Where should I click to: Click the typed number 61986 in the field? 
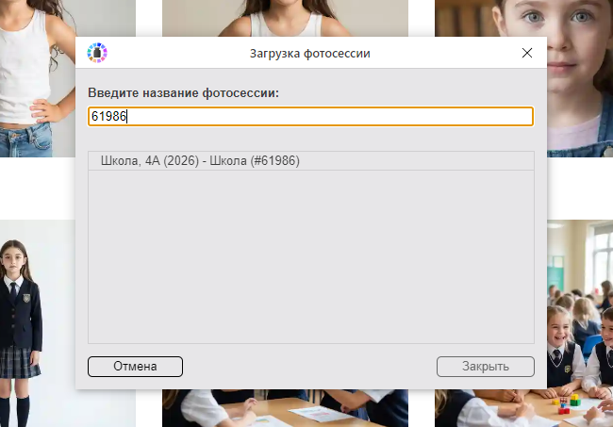(108, 116)
